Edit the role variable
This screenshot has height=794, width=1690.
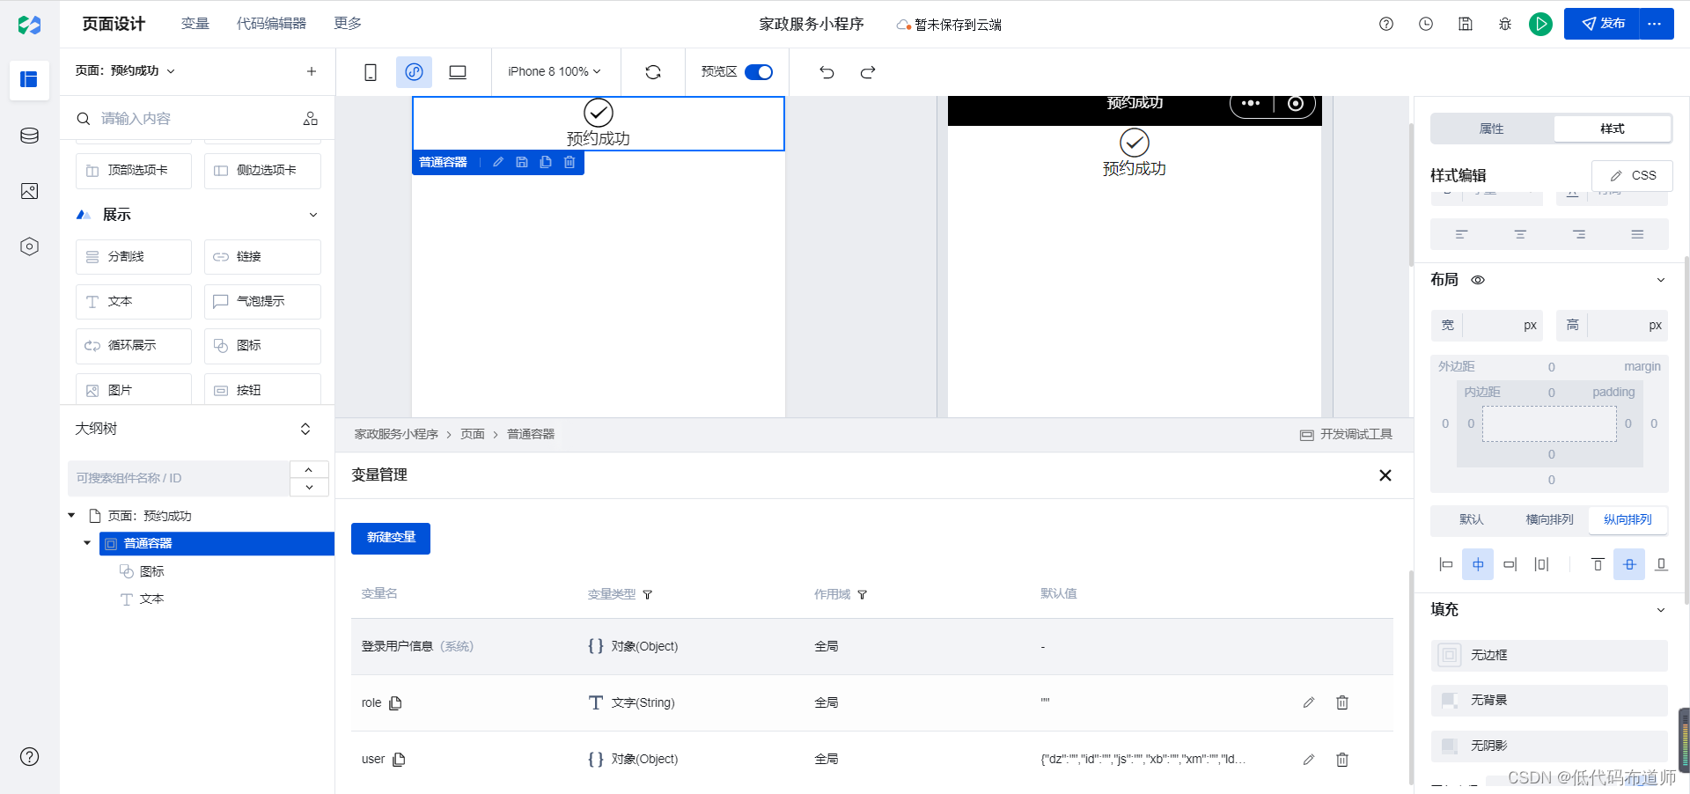click(x=1309, y=702)
